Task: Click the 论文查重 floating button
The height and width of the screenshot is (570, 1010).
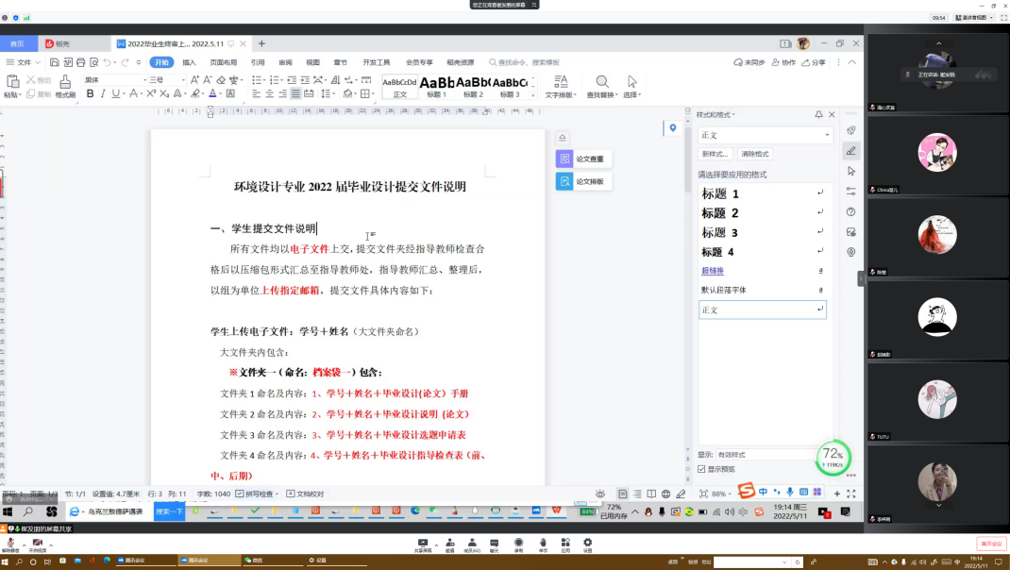Action: pyautogui.click(x=583, y=159)
